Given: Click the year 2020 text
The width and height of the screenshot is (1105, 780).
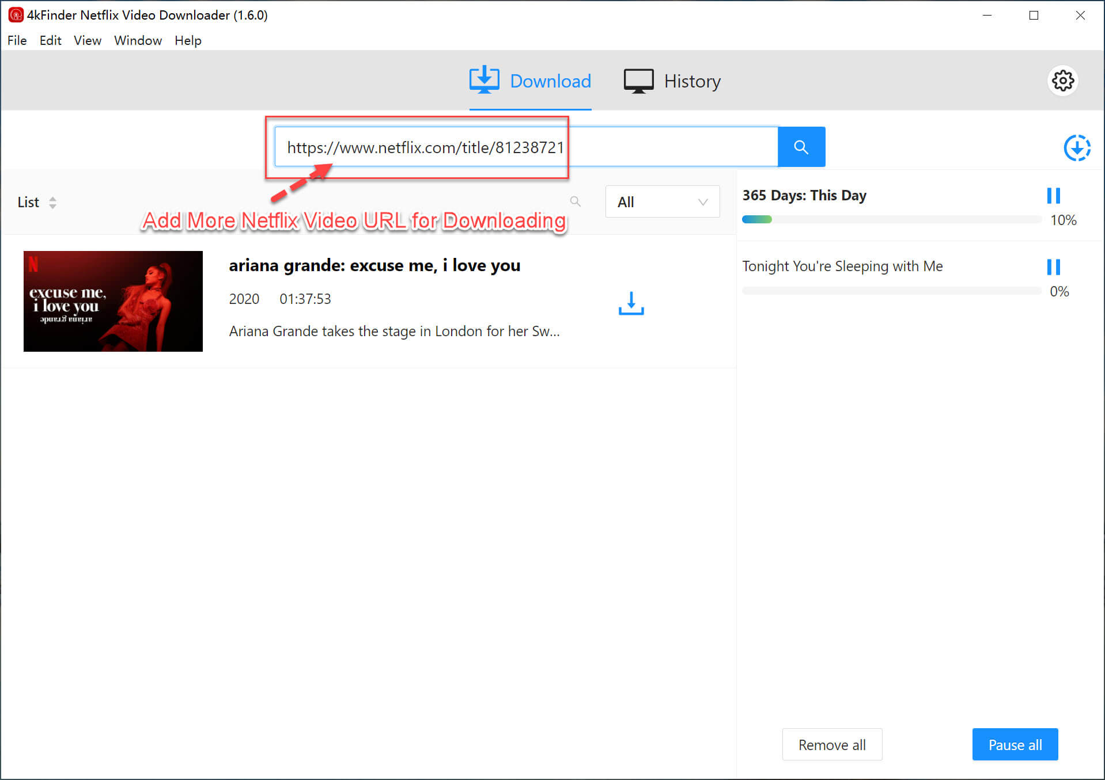Looking at the screenshot, I should point(244,299).
